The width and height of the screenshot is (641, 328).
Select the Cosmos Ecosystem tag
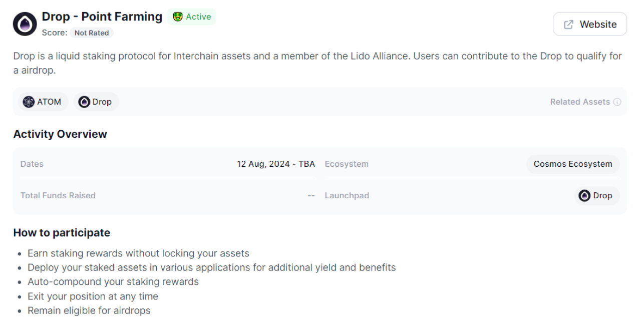point(573,164)
